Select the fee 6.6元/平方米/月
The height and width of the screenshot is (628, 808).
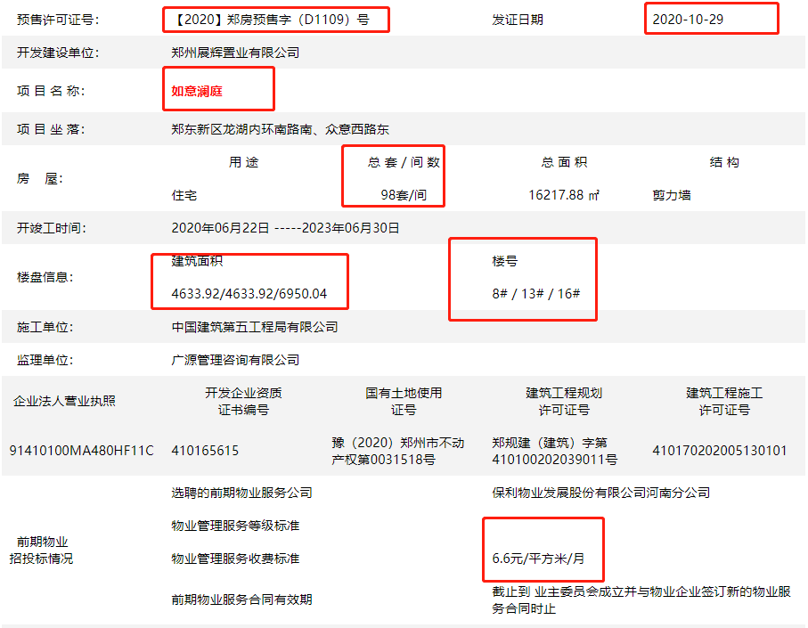[538, 559]
